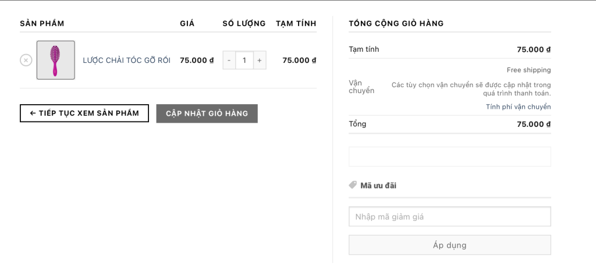Decrease quantity with the minus button
Image resolution: width=596 pixels, height=264 pixels.
click(229, 60)
